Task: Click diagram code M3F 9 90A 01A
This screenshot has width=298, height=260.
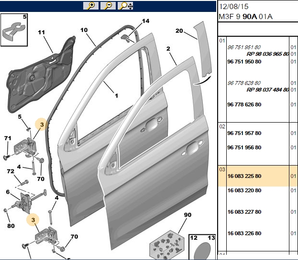Action: pos(245,17)
